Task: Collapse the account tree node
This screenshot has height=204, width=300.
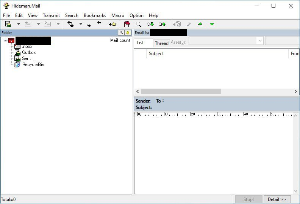Action: [6, 40]
